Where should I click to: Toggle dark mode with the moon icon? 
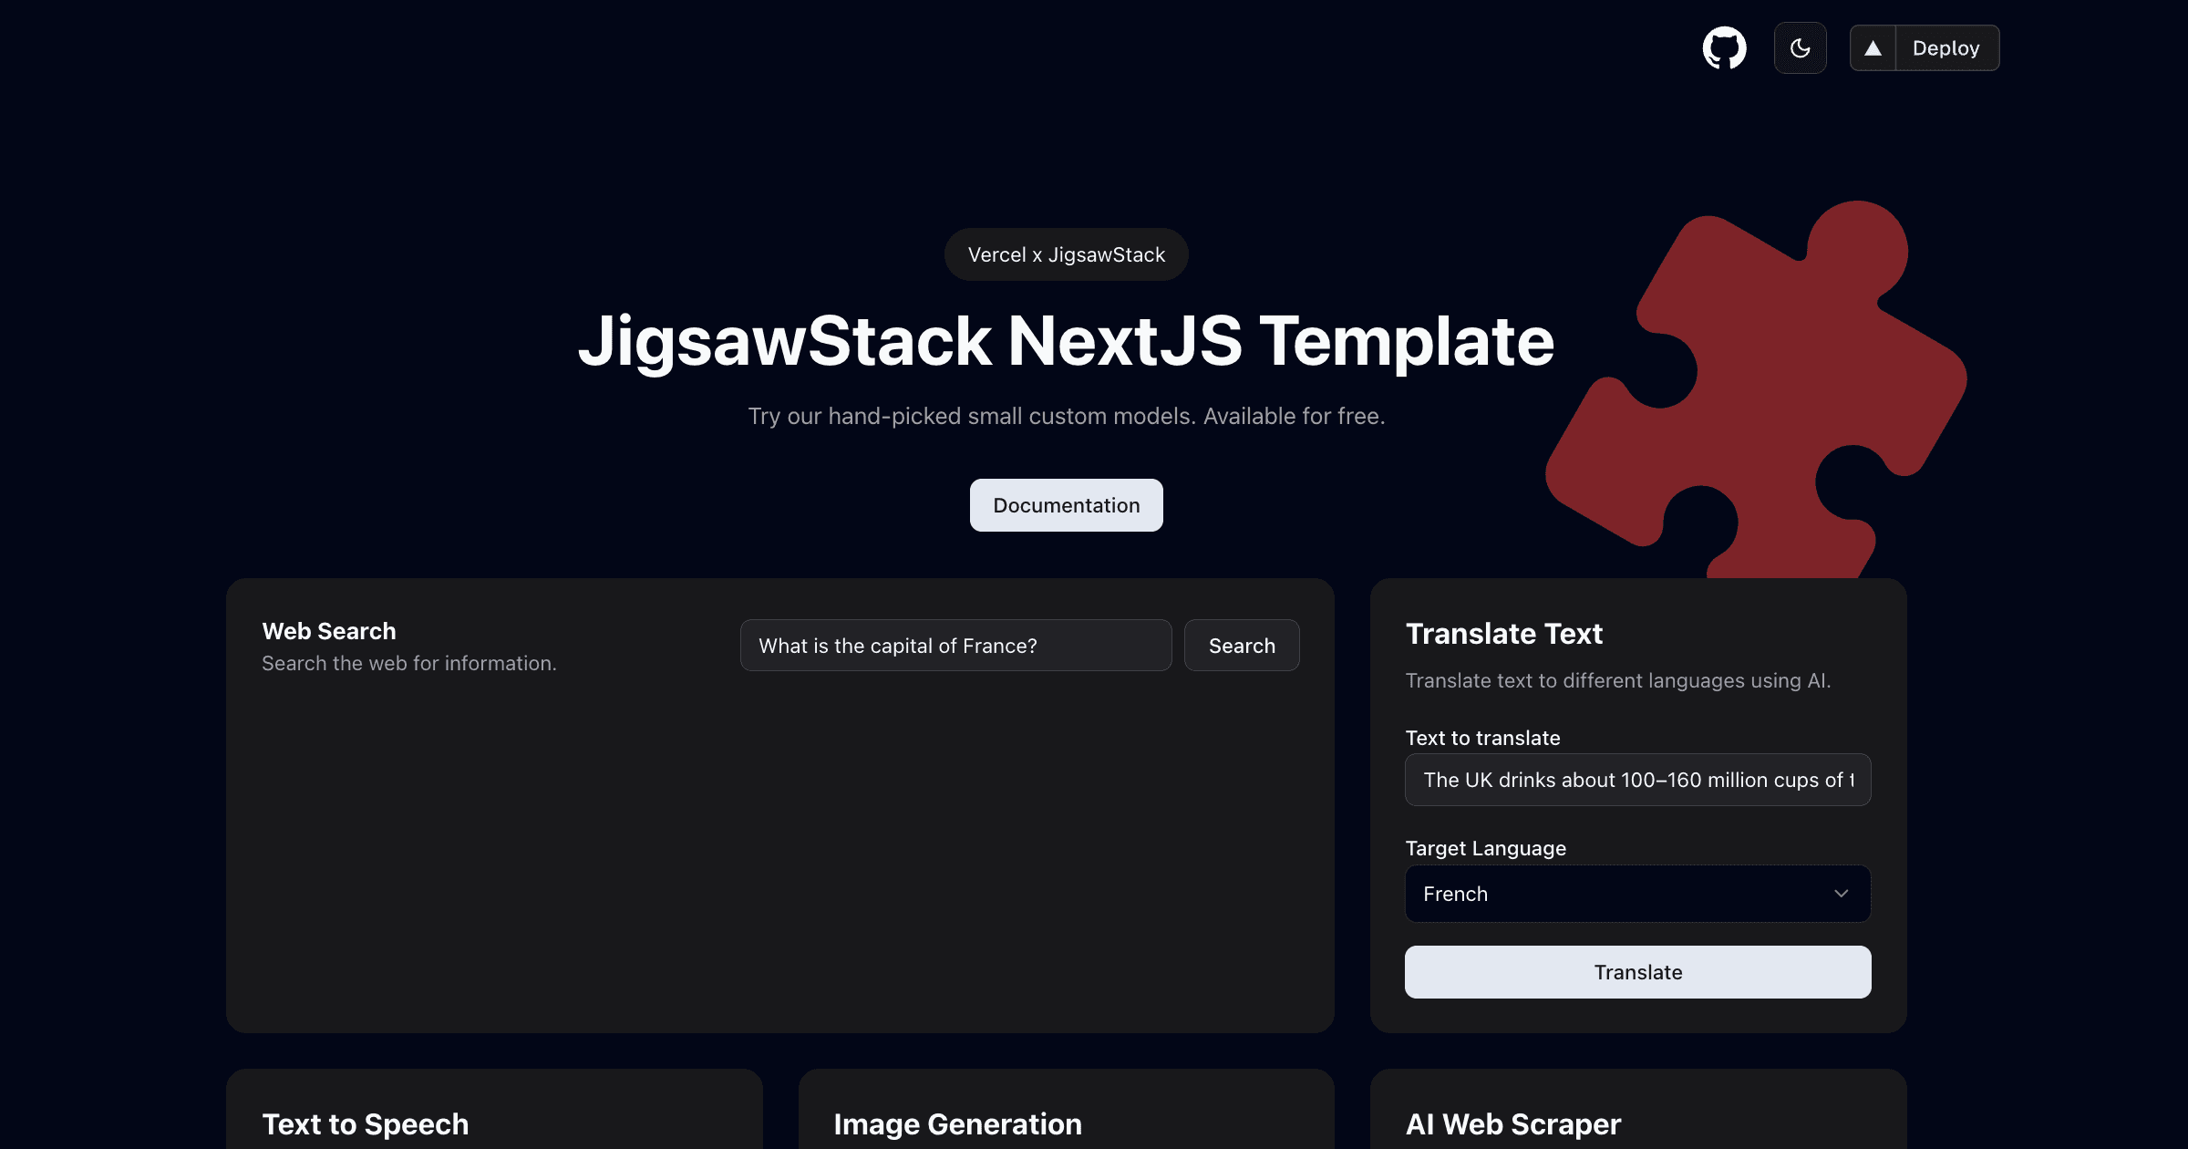(x=1800, y=47)
